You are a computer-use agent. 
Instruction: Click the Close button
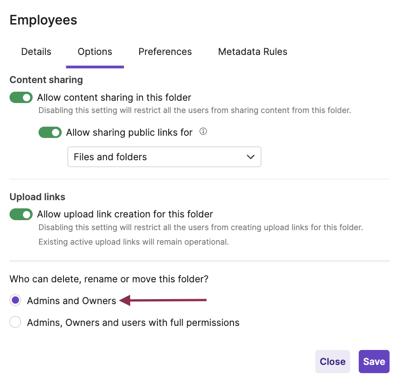point(332,362)
